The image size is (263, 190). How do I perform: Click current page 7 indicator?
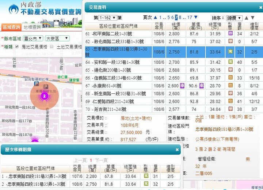(x=176, y=17)
